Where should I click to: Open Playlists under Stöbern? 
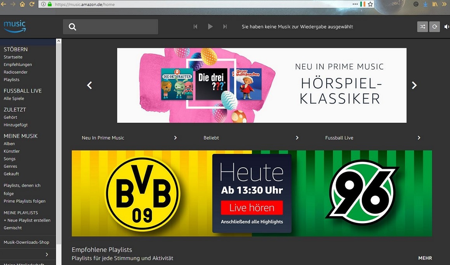tap(12, 80)
